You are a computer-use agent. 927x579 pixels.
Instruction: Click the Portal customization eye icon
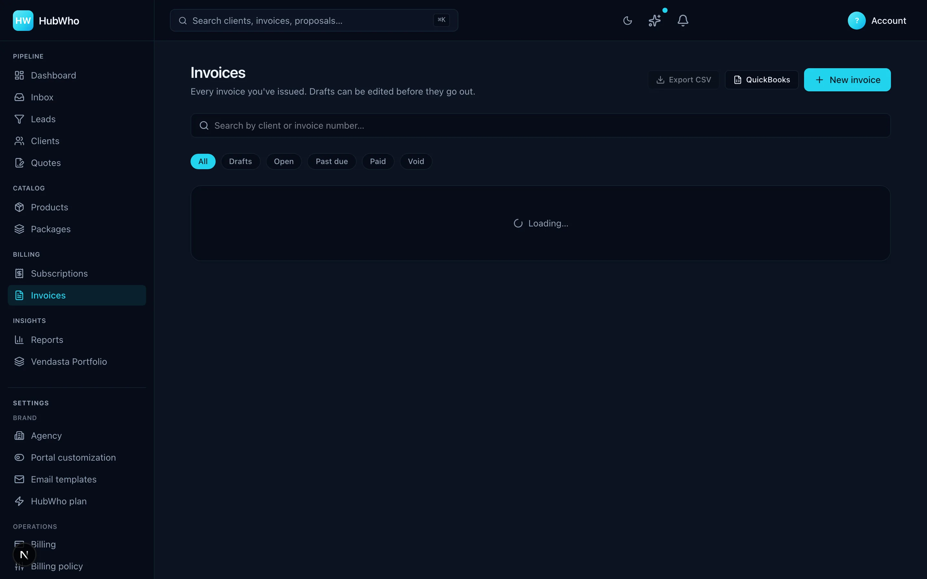click(x=19, y=458)
